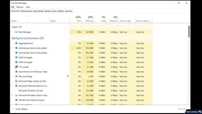The width and height of the screenshot is (202, 114).
Task: Open the Users tab
Action: [54, 11]
